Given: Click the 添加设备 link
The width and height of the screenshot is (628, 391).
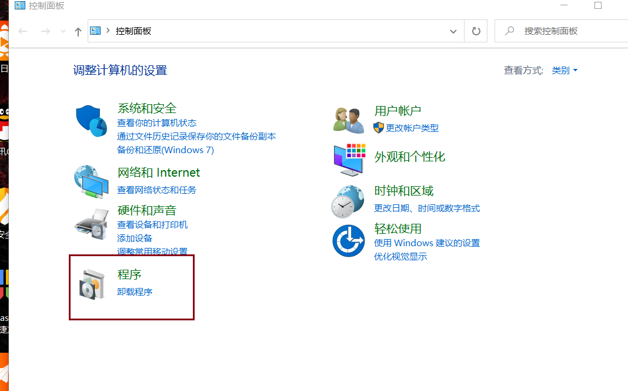Looking at the screenshot, I should click(135, 238).
